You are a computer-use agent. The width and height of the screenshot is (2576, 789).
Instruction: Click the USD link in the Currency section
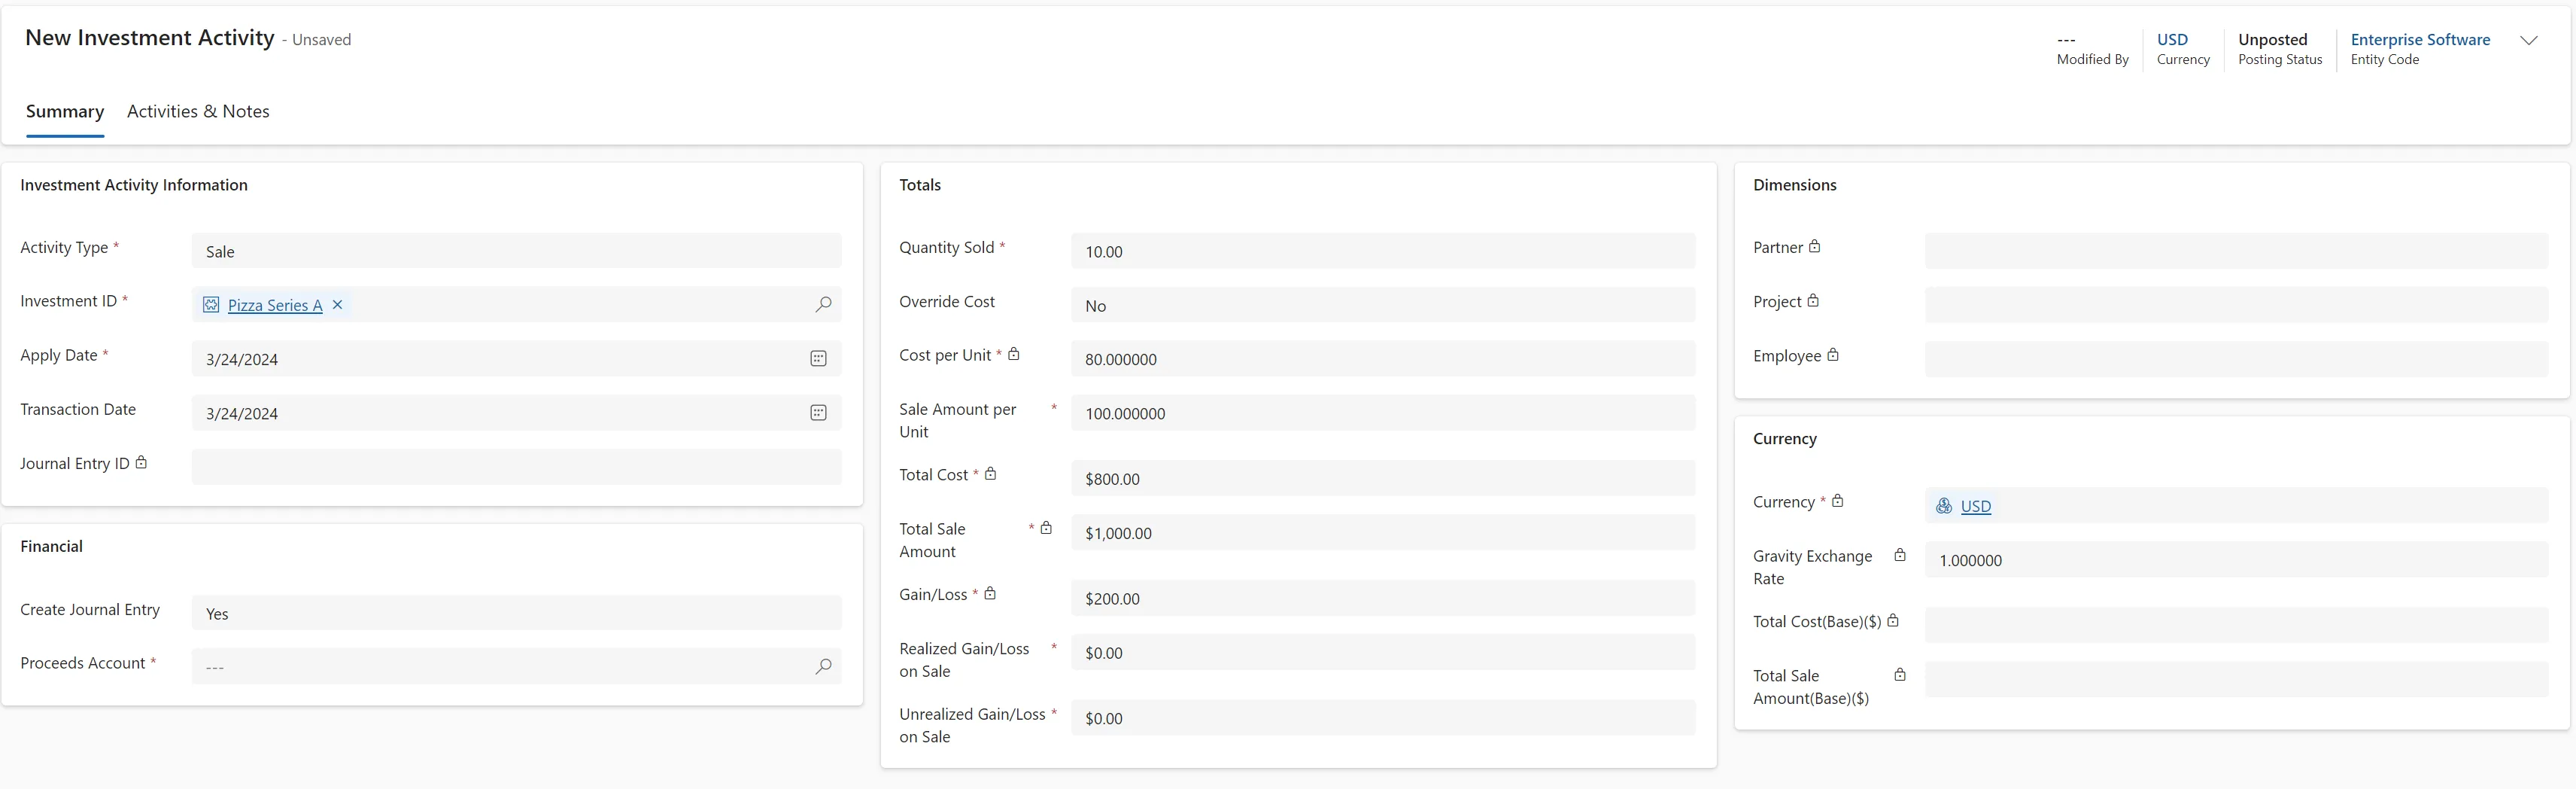tap(1975, 506)
